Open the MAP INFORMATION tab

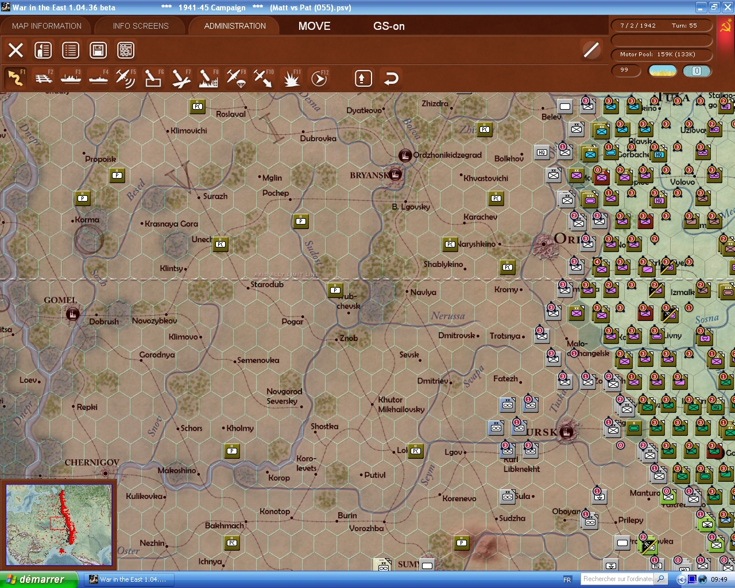coord(47,26)
